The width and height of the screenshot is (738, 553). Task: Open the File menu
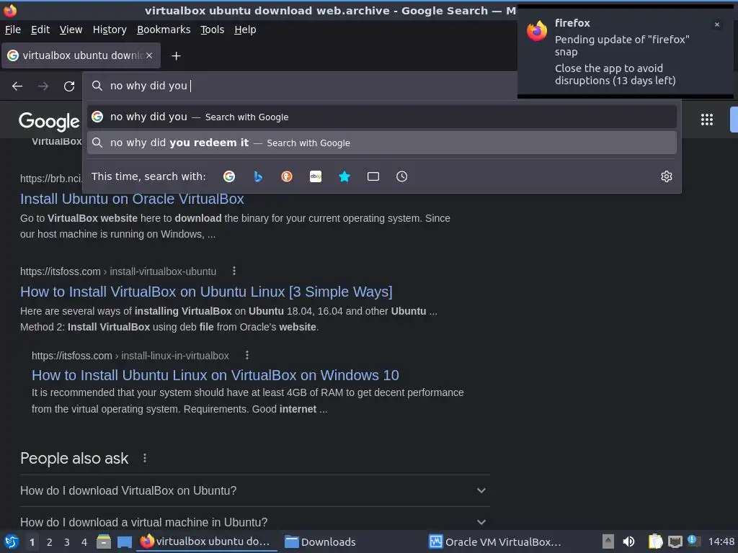coord(13,30)
